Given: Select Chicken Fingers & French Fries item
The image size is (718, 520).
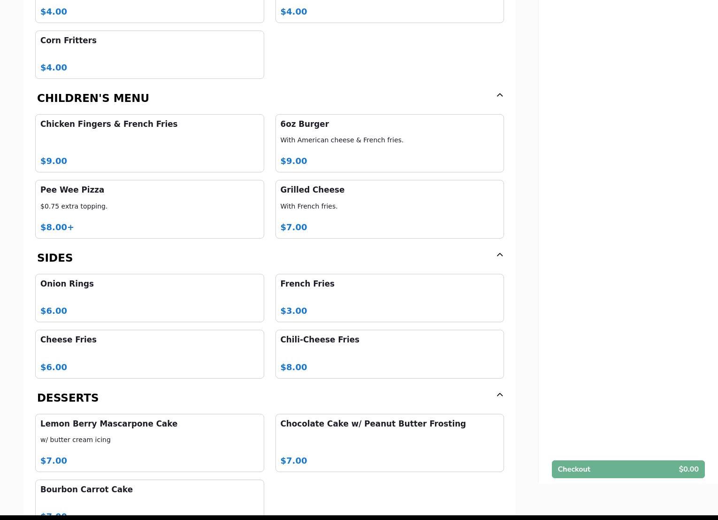Looking at the screenshot, I should [150, 143].
